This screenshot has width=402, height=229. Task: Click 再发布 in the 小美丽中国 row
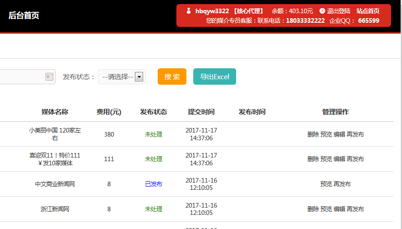(x=356, y=134)
